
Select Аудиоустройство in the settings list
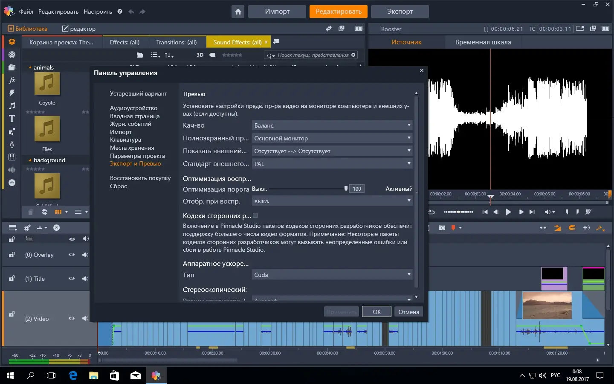coord(133,108)
